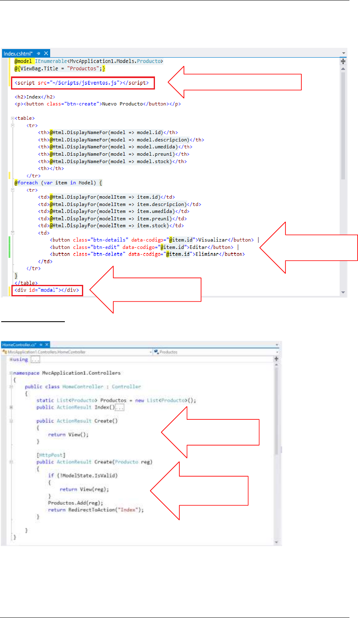
Task: Click the DisplayFor item.id line
Action: (106, 197)
